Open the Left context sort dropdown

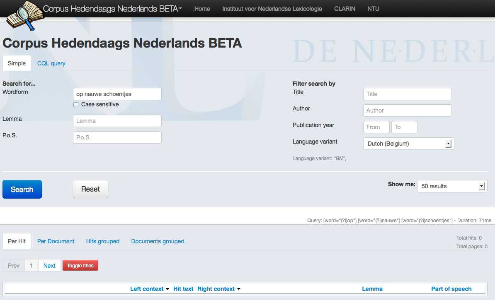pyautogui.click(x=149, y=289)
